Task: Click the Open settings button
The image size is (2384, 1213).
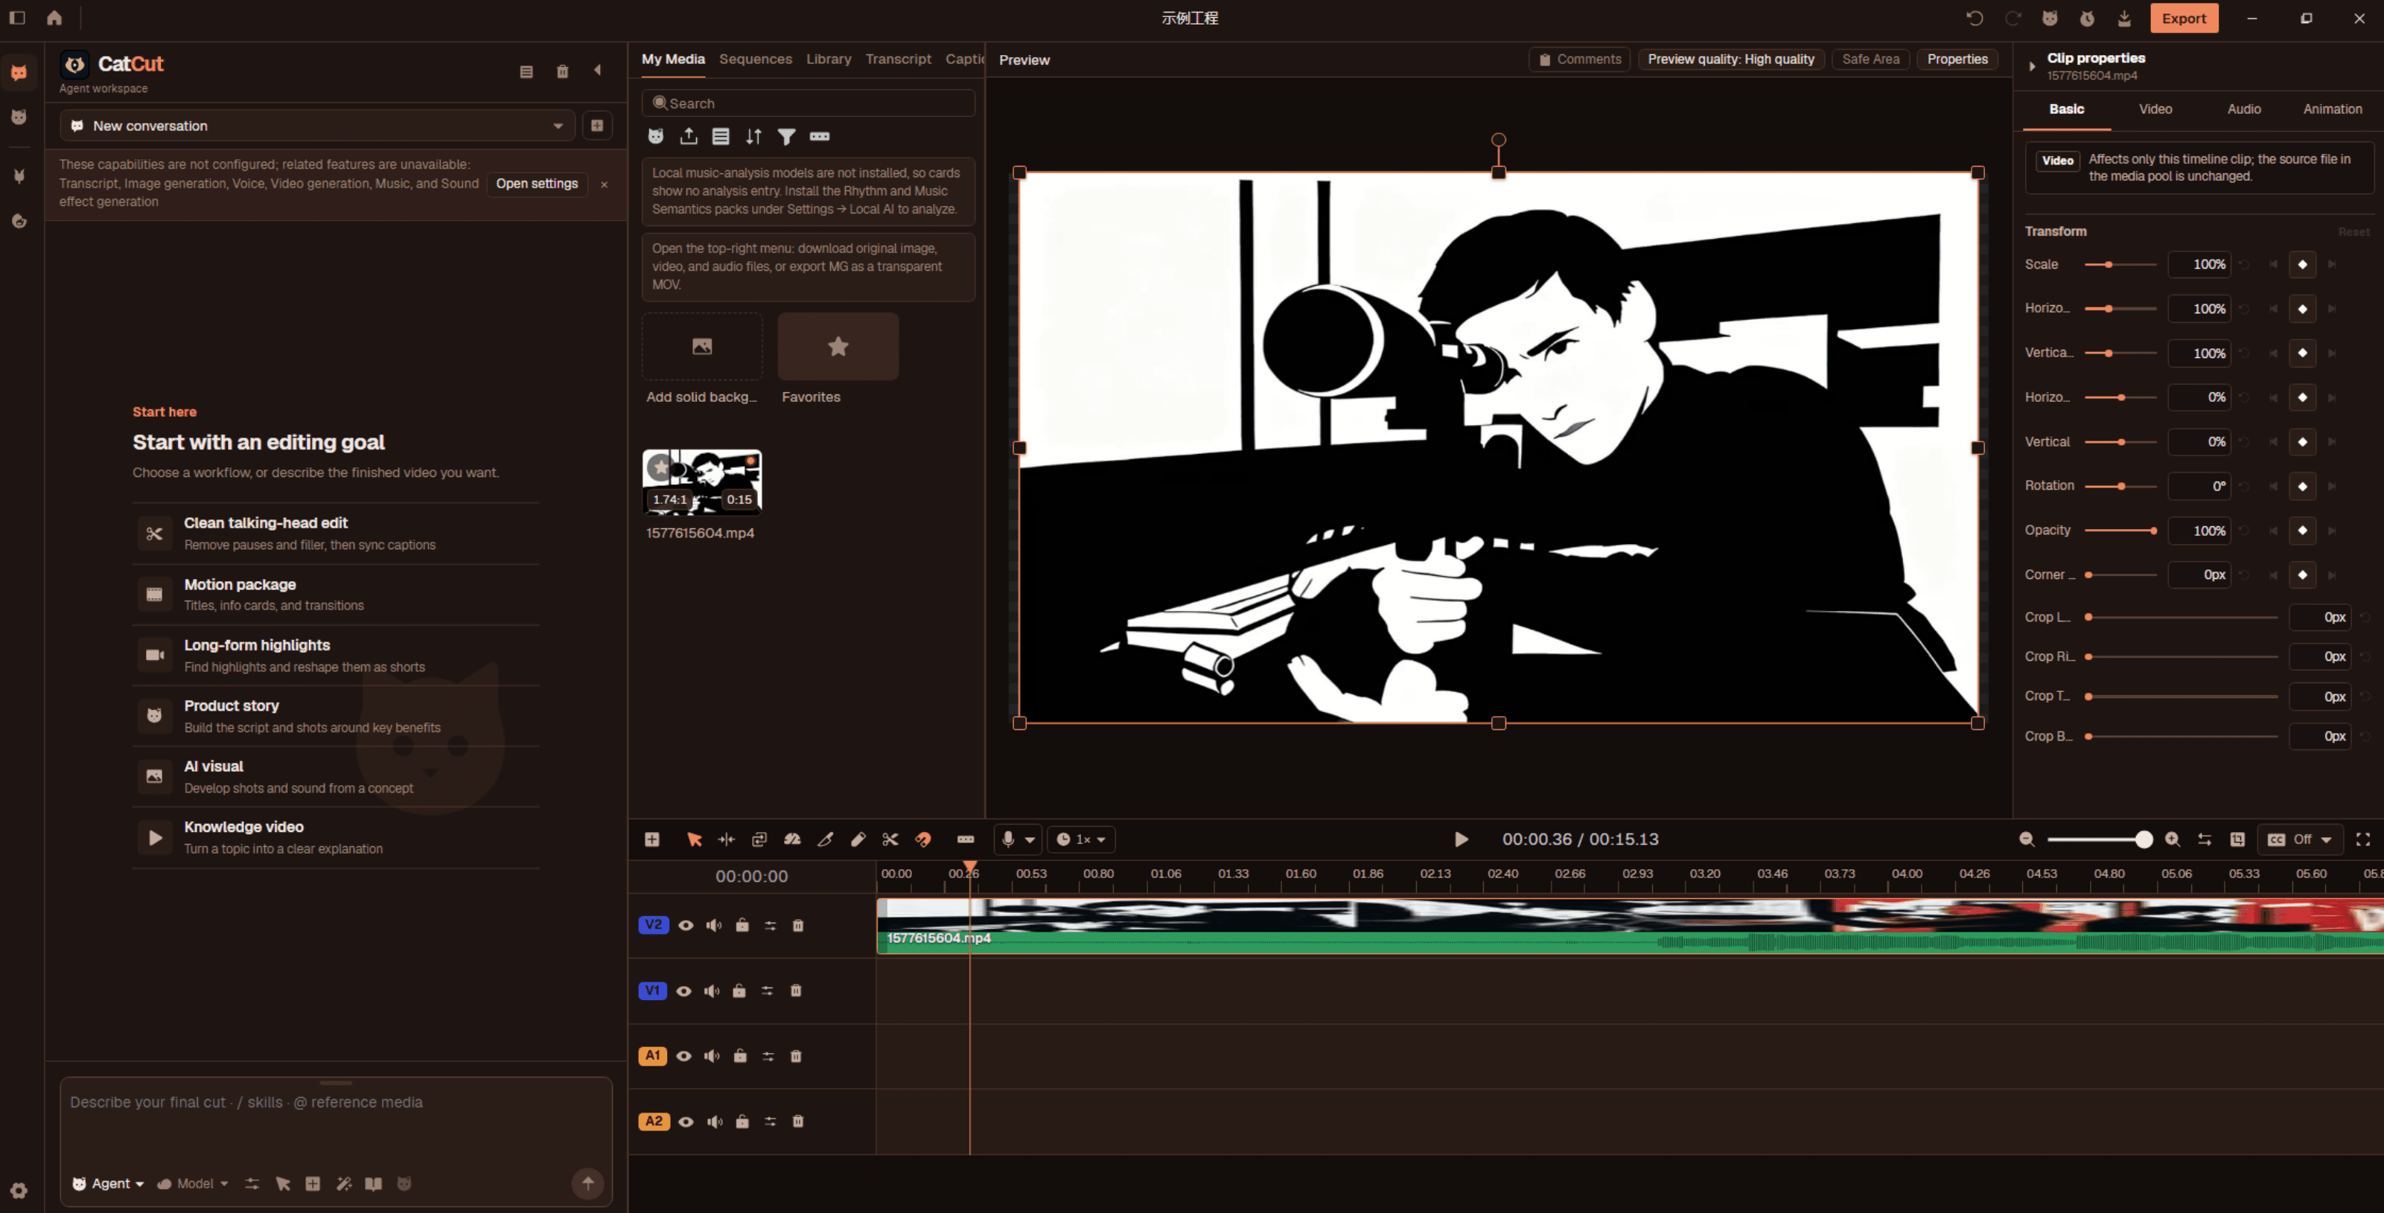Action: 537,183
